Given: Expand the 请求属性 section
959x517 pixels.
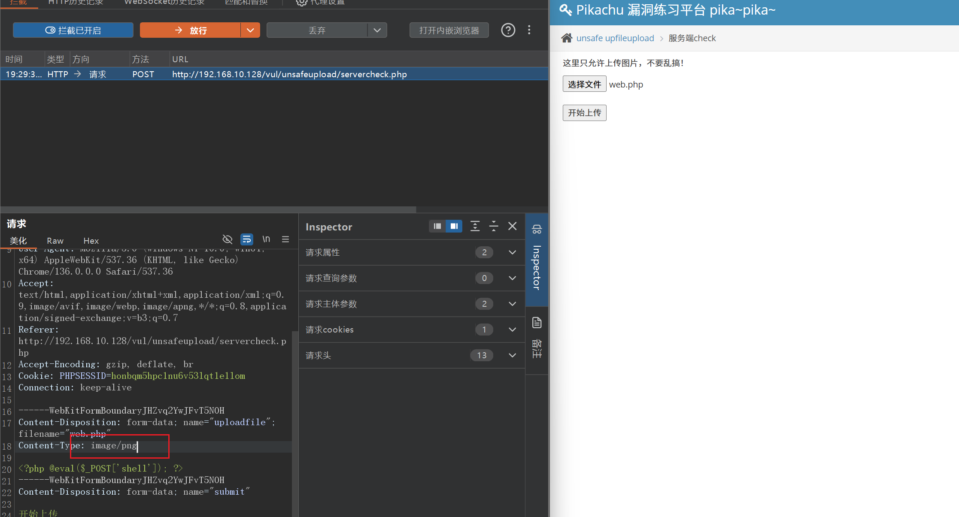Looking at the screenshot, I should (512, 252).
